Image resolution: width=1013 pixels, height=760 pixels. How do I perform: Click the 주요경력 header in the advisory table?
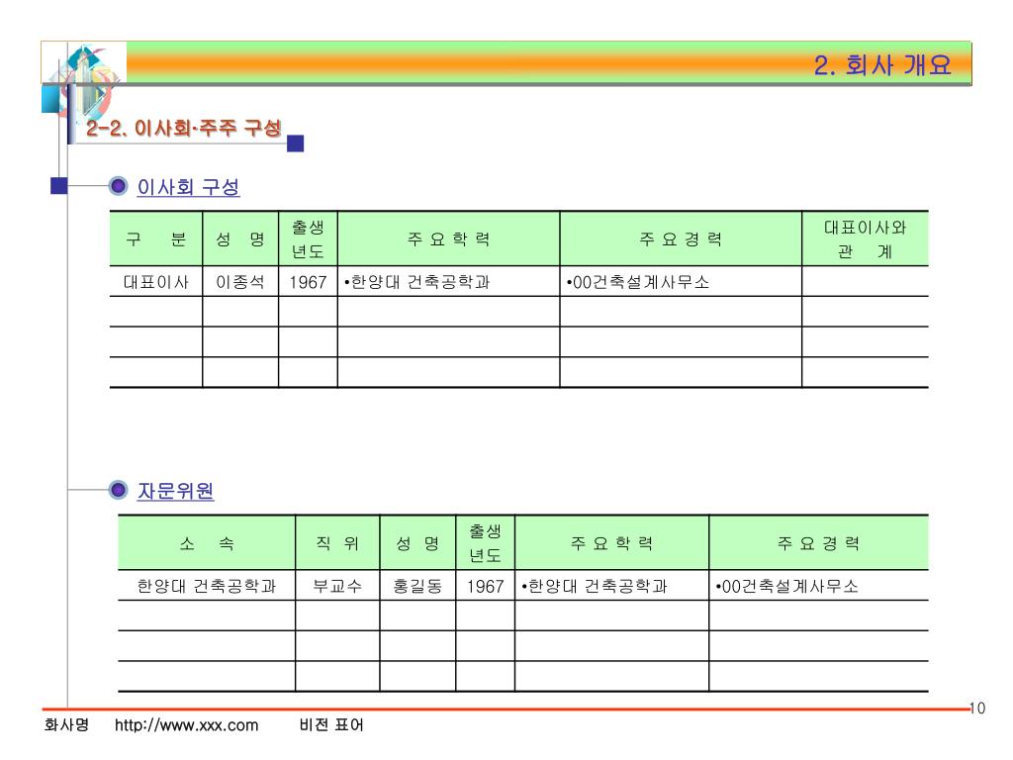[x=818, y=543]
